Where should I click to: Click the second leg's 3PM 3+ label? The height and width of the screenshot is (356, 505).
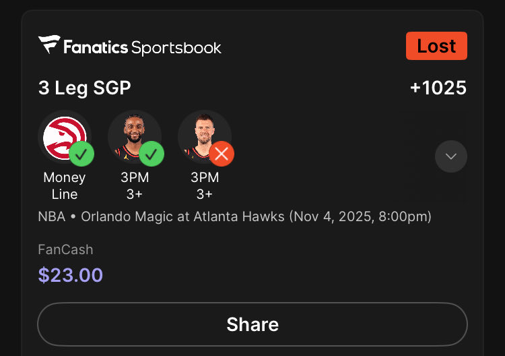[x=135, y=185]
